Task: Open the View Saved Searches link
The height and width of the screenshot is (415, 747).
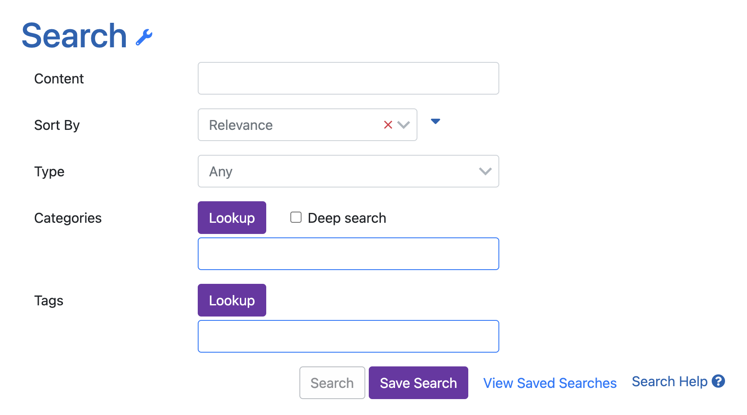Action: coord(550,383)
